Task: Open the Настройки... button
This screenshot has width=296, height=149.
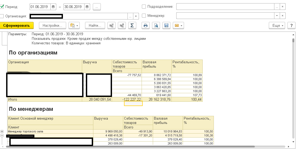Action: [x=52, y=26]
